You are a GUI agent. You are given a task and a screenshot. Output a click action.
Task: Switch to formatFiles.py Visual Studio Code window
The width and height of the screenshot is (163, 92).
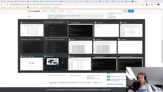tap(56, 29)
